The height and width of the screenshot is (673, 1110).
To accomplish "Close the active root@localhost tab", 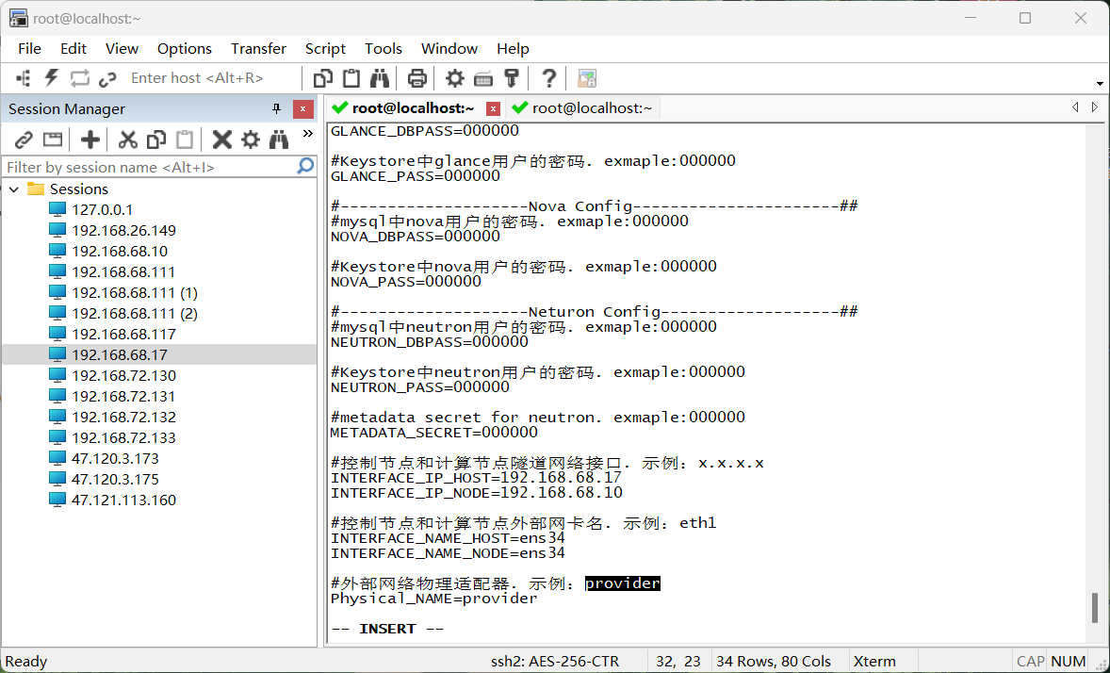I will tap(493, 108).
